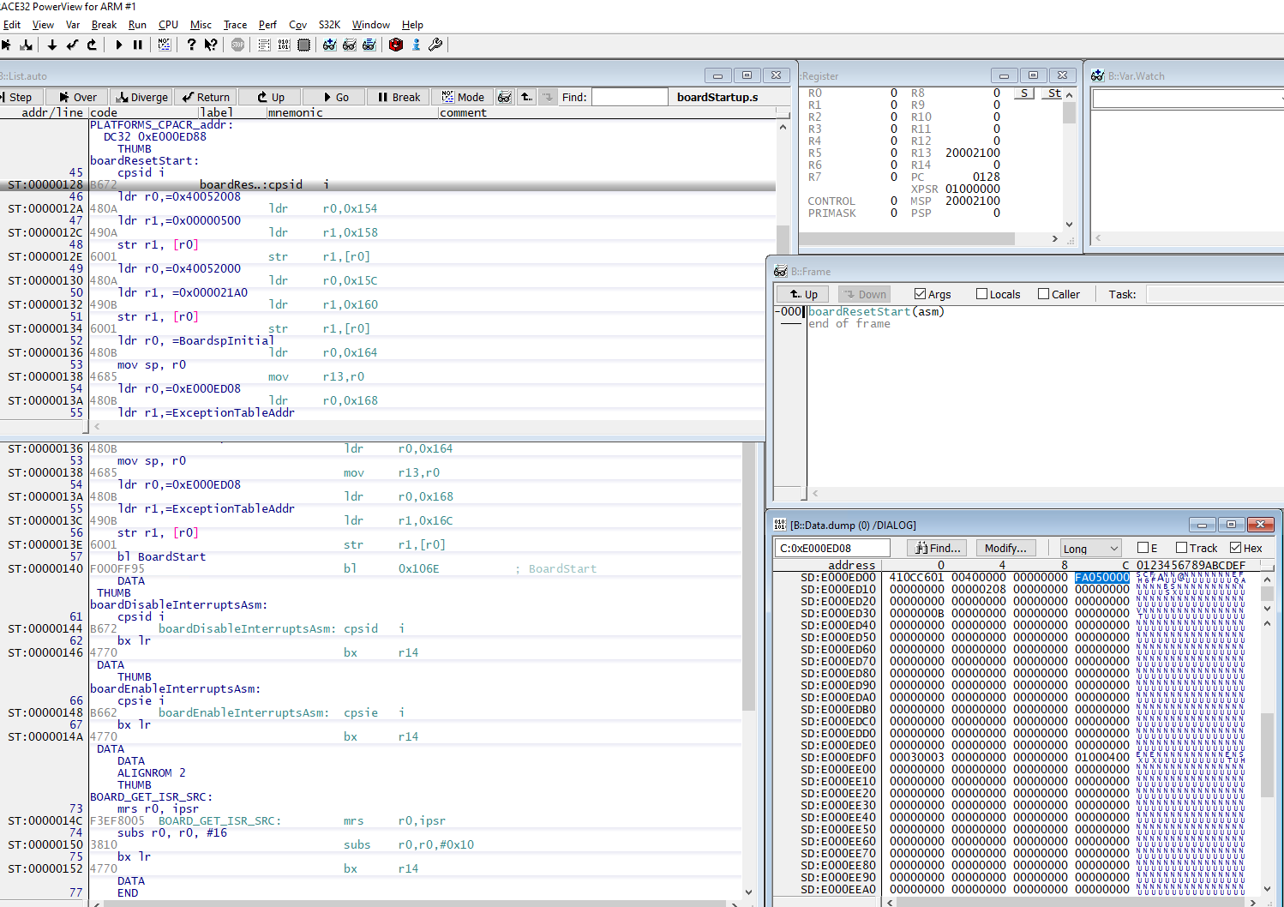Open the S32K menu

[329, 25]
